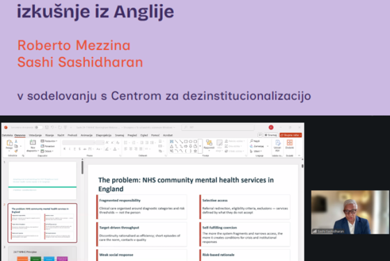Click the Clear formatting icon
The height and width of the screenshot is (261, 390).
(x=118, y=143)
